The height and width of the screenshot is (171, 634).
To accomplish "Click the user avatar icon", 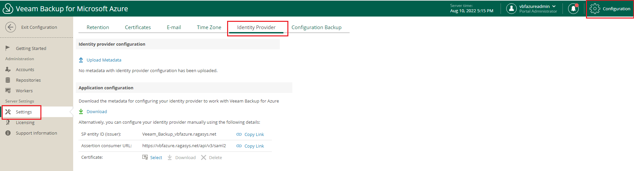I will (512, 9).
